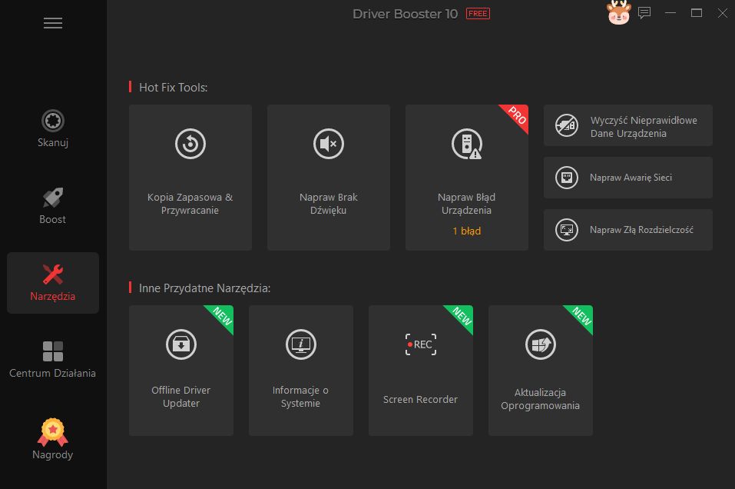Screen dimensions: 735x489
Task: Open Centrum Działania panel
Action: click(x=52, y=360)
